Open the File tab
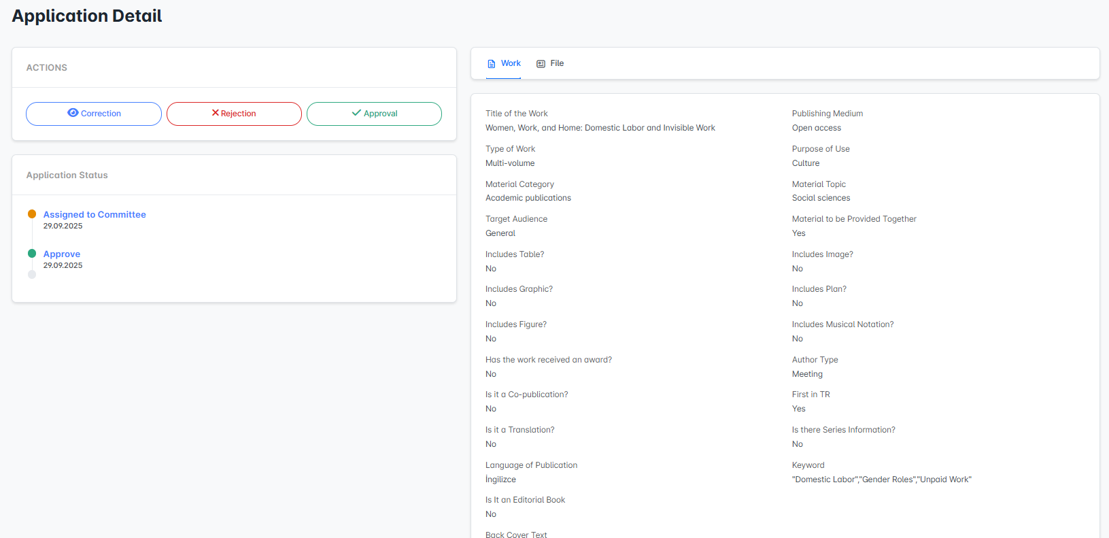The height and width of the screenshot is (538, 1109). [x=557, y=63]
